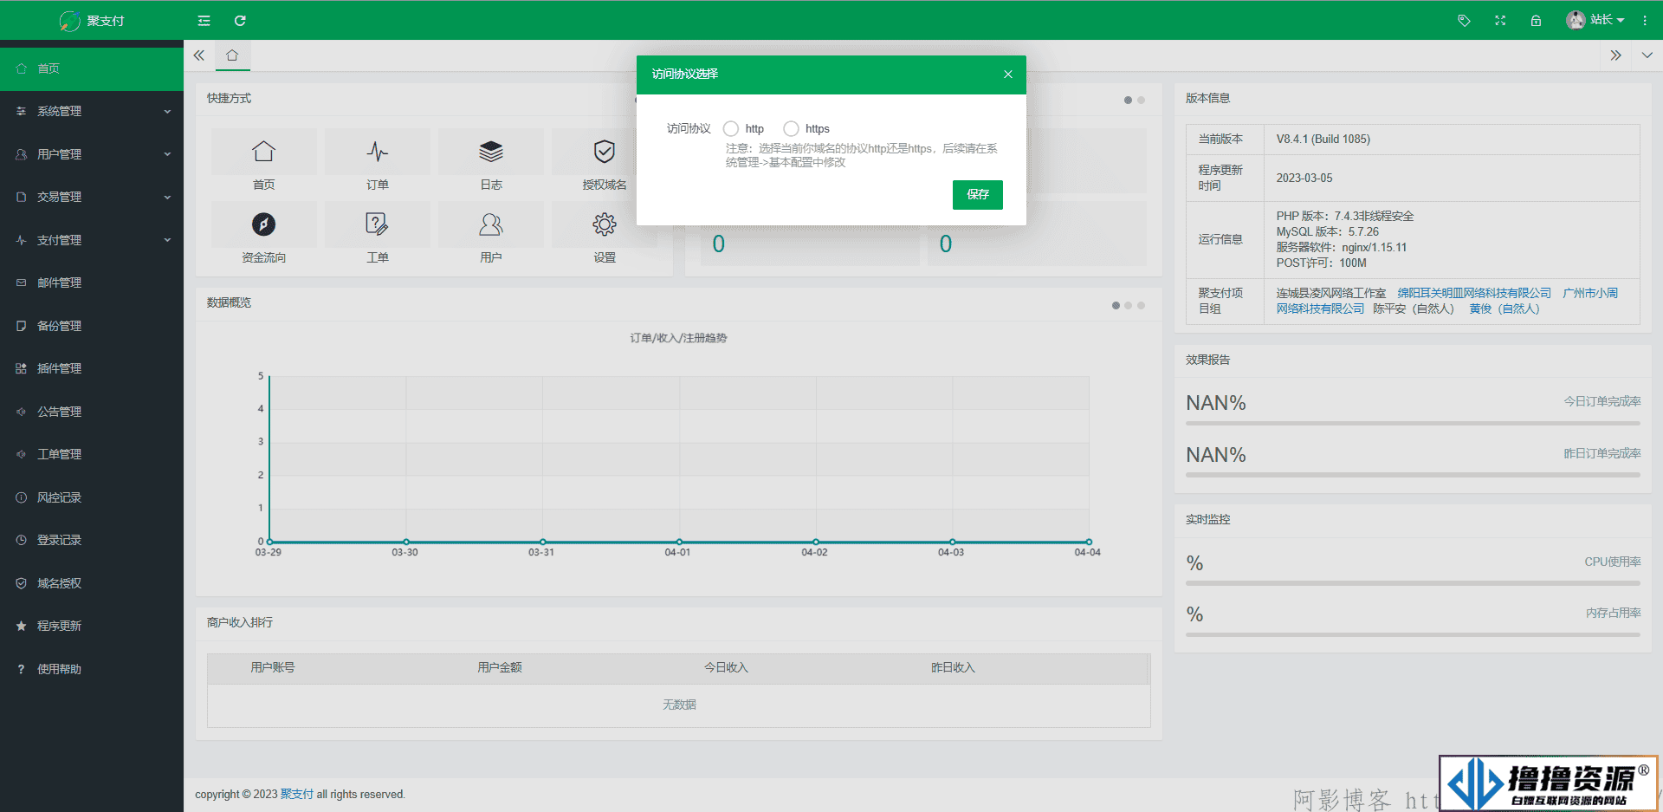Open 插件管理 in sidebar
Image resolution: width=1663 pixels, height=812 pixels.
tap(92, 368)
